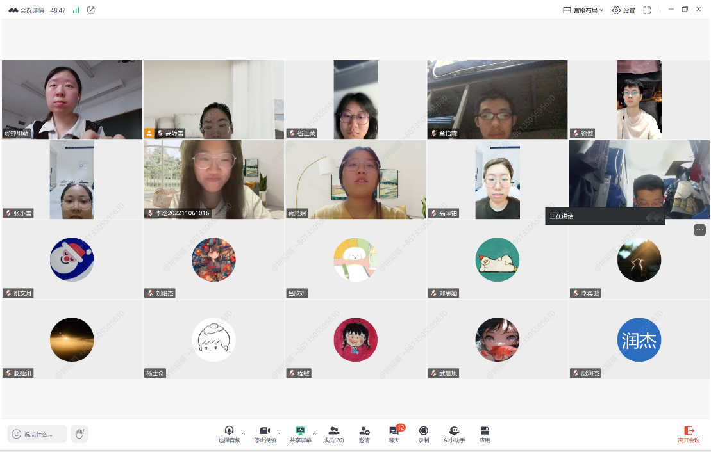Open the 宫格布局 layout dropdown
The height and width of the screenshot is (452, 711).
coord(583,10)
